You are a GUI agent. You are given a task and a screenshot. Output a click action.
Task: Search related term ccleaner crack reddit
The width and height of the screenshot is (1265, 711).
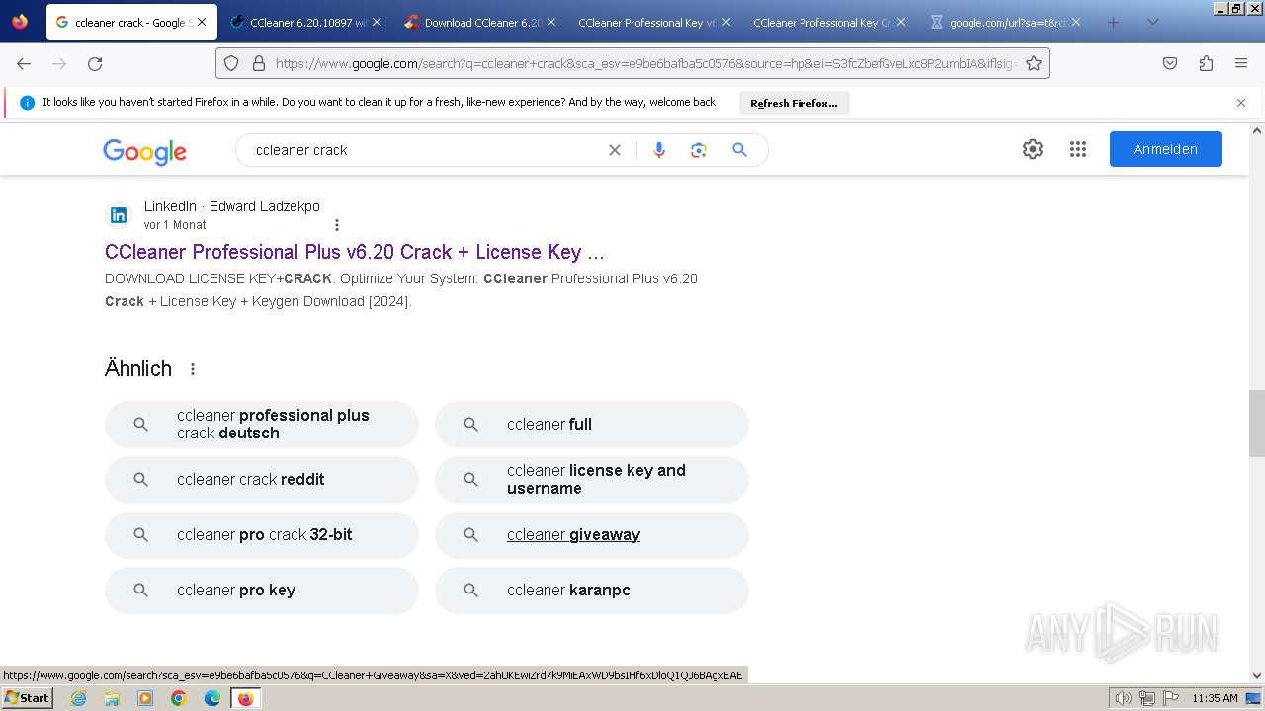coord(262,480)
